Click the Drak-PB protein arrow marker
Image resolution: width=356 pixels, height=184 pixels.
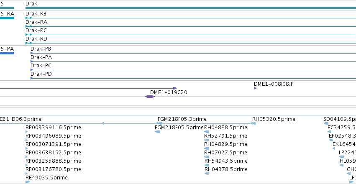tap(31, 53)
